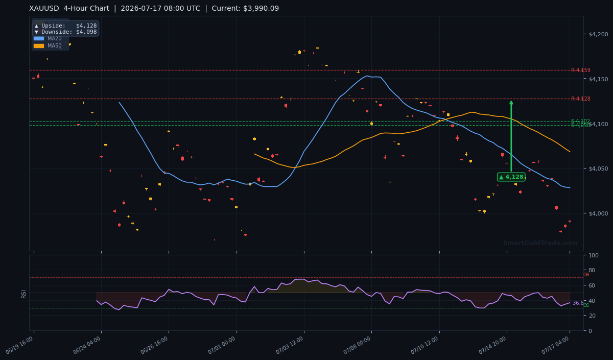Select the MA50 legend label
The height and width of the screenshot is (360, 613).
(55, 46)
